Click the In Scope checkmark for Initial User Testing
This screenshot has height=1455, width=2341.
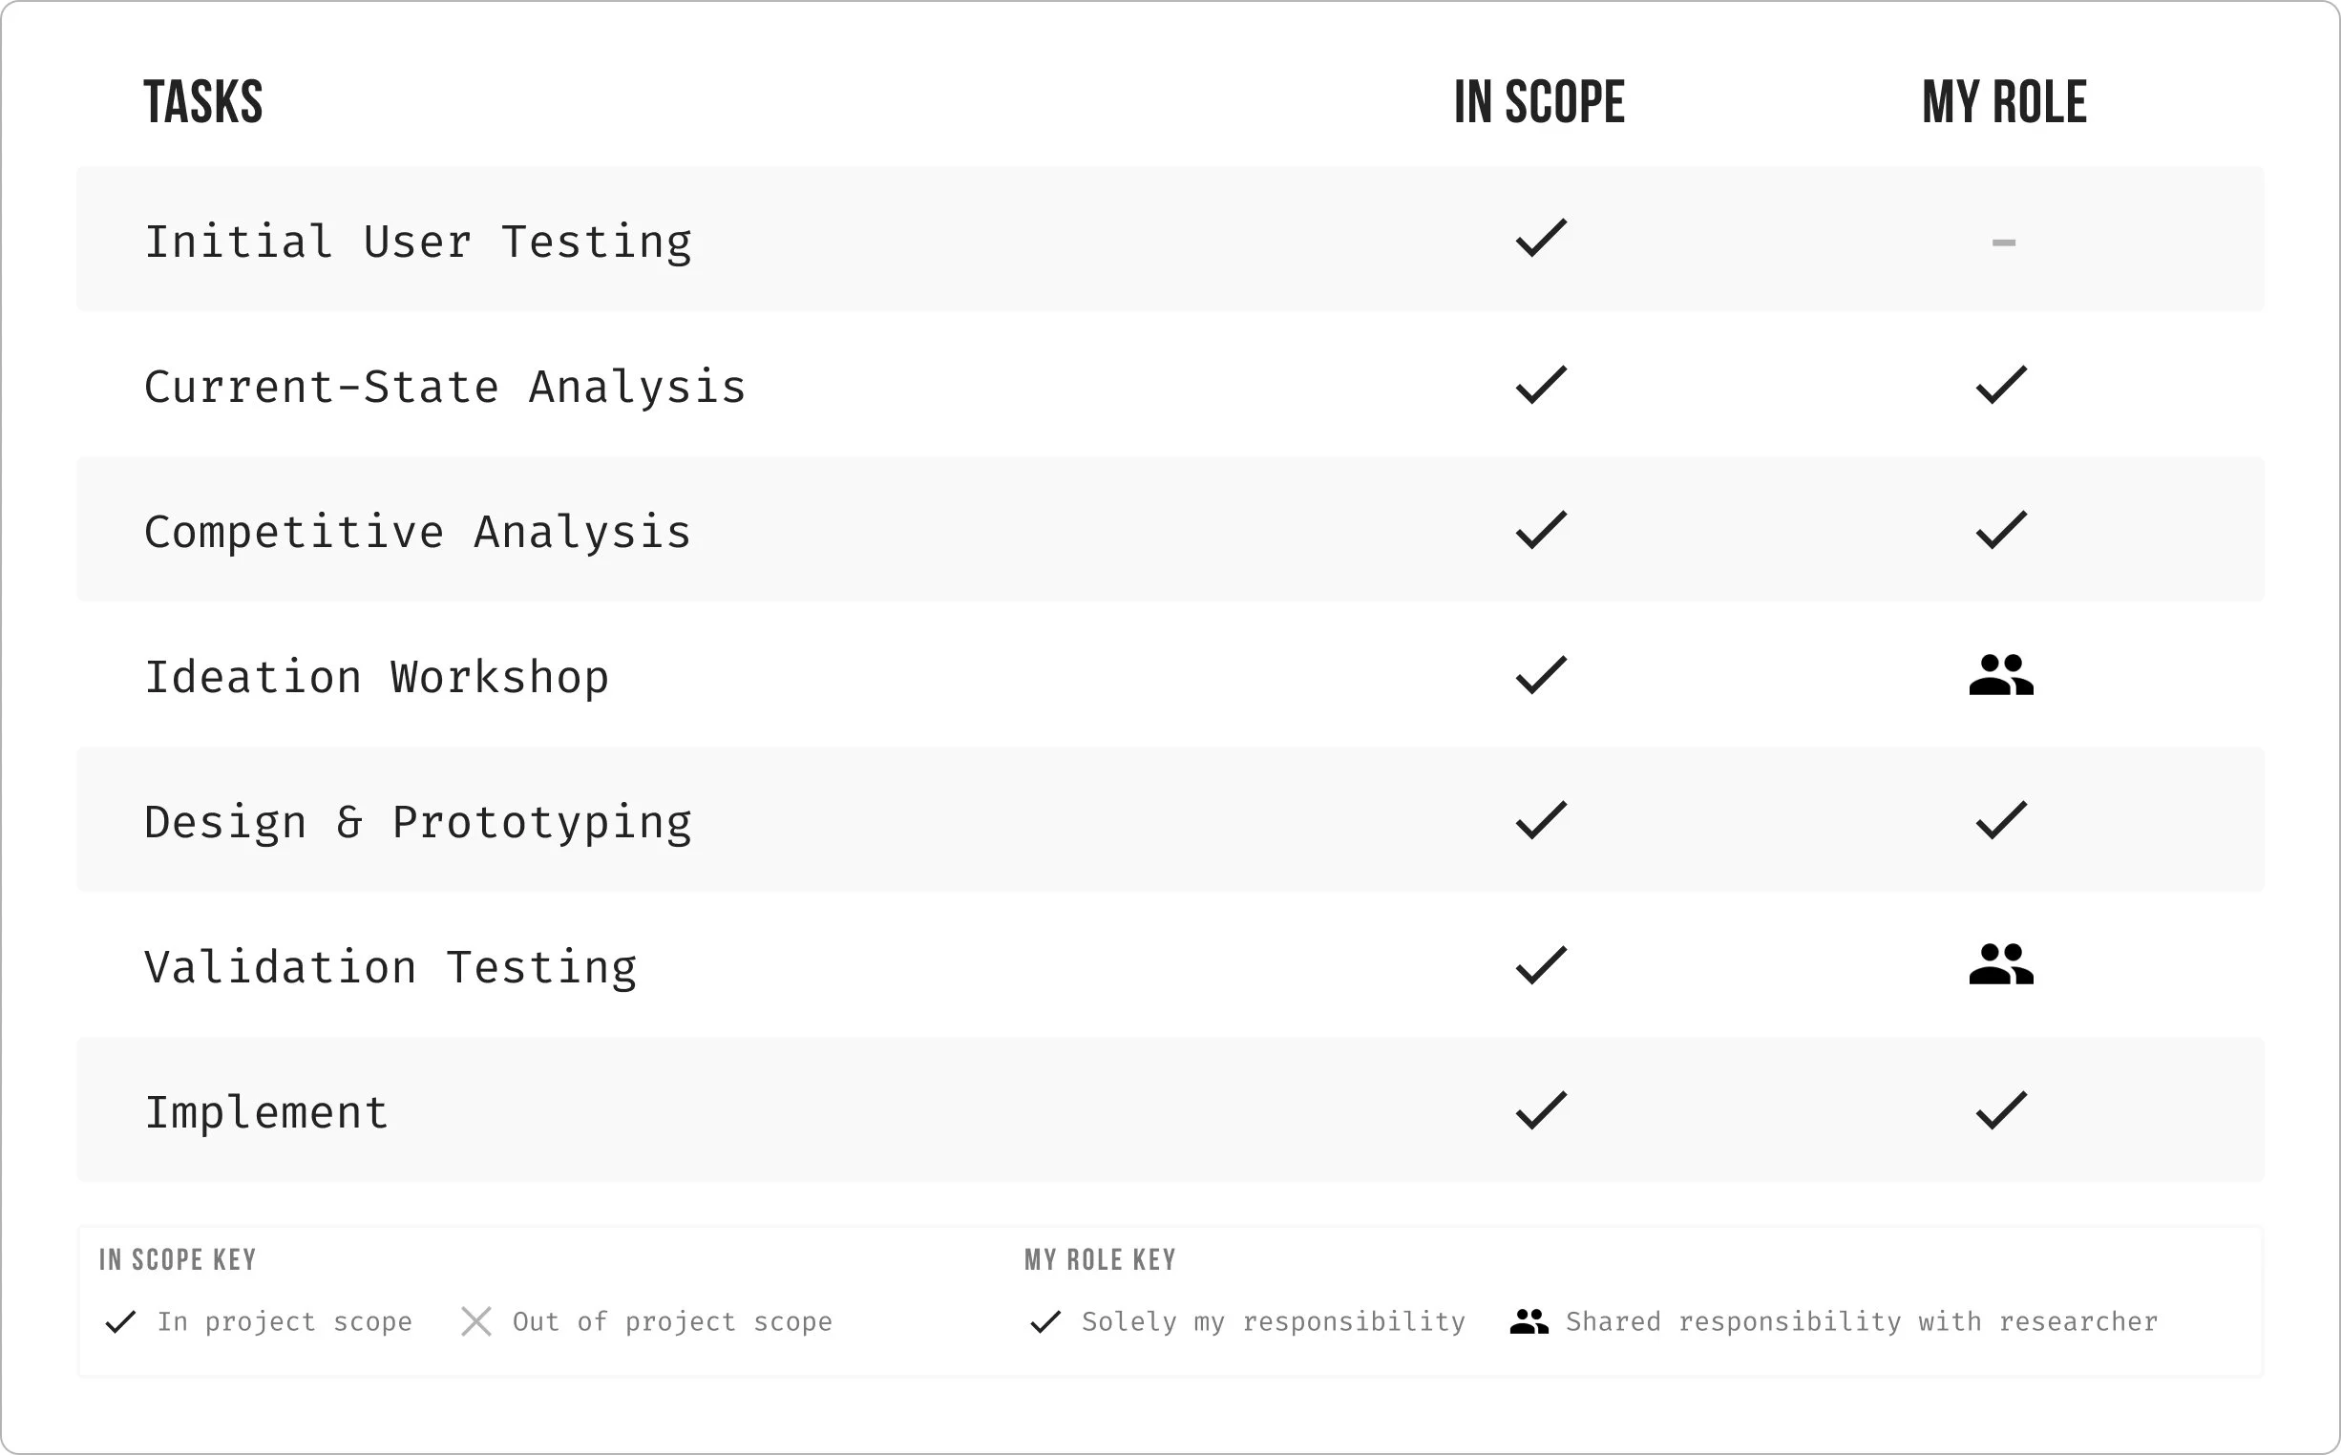(1542, 238)
